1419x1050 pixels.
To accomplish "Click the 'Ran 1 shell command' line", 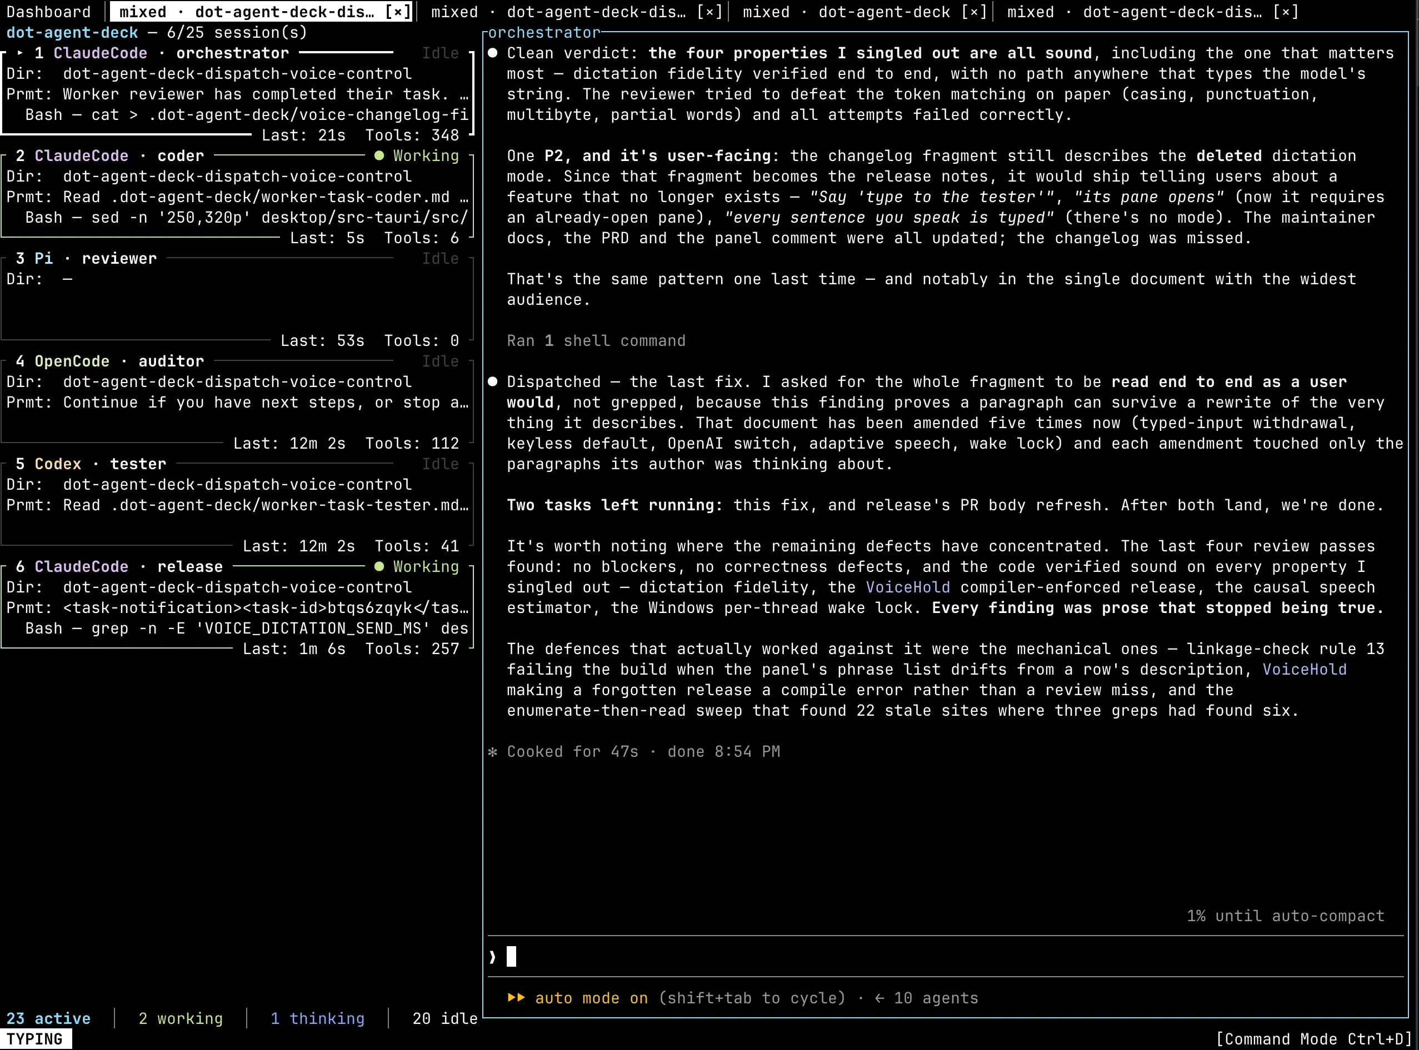I will click(x=596, y=341).
